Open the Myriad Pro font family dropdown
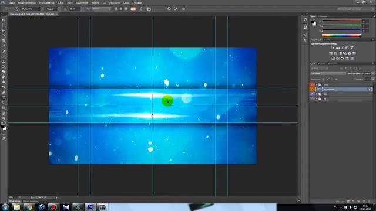The image size is (376, 211). (x=42, y=9)
